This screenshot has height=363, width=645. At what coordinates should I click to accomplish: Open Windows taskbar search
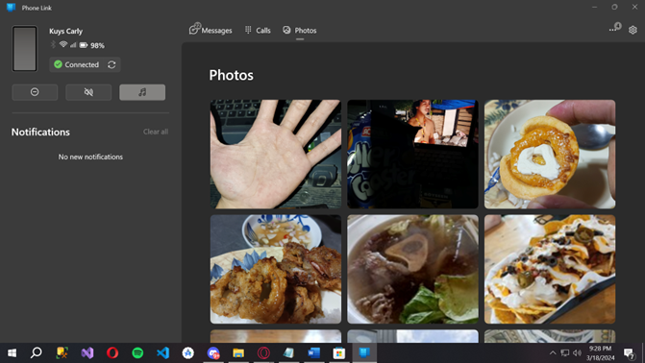pos(37,352)
